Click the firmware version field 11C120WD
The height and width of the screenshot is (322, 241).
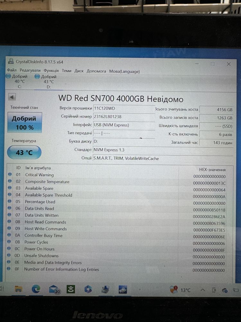click(x=124, y=108)
